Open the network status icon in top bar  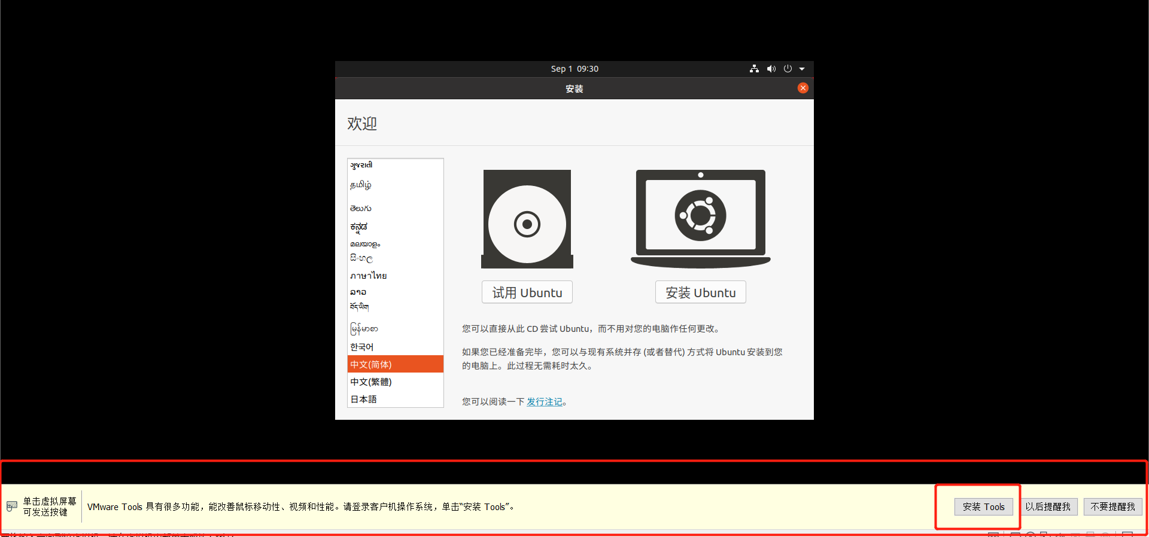(754, 69)
